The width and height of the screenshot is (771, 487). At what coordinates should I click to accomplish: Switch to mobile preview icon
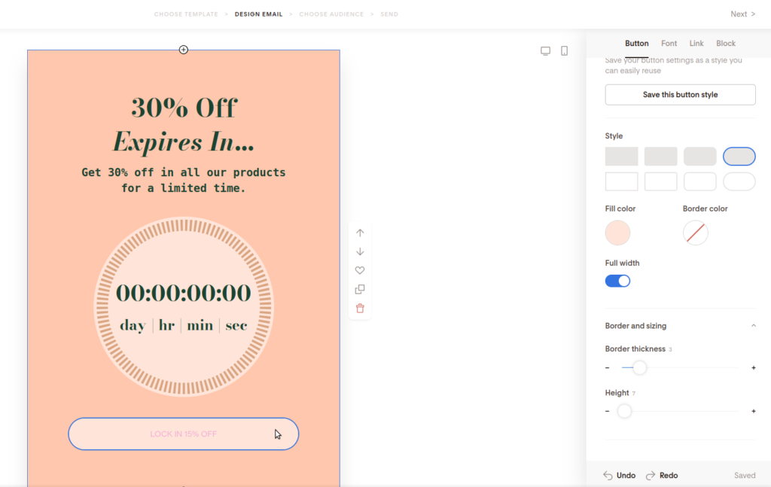565,51
